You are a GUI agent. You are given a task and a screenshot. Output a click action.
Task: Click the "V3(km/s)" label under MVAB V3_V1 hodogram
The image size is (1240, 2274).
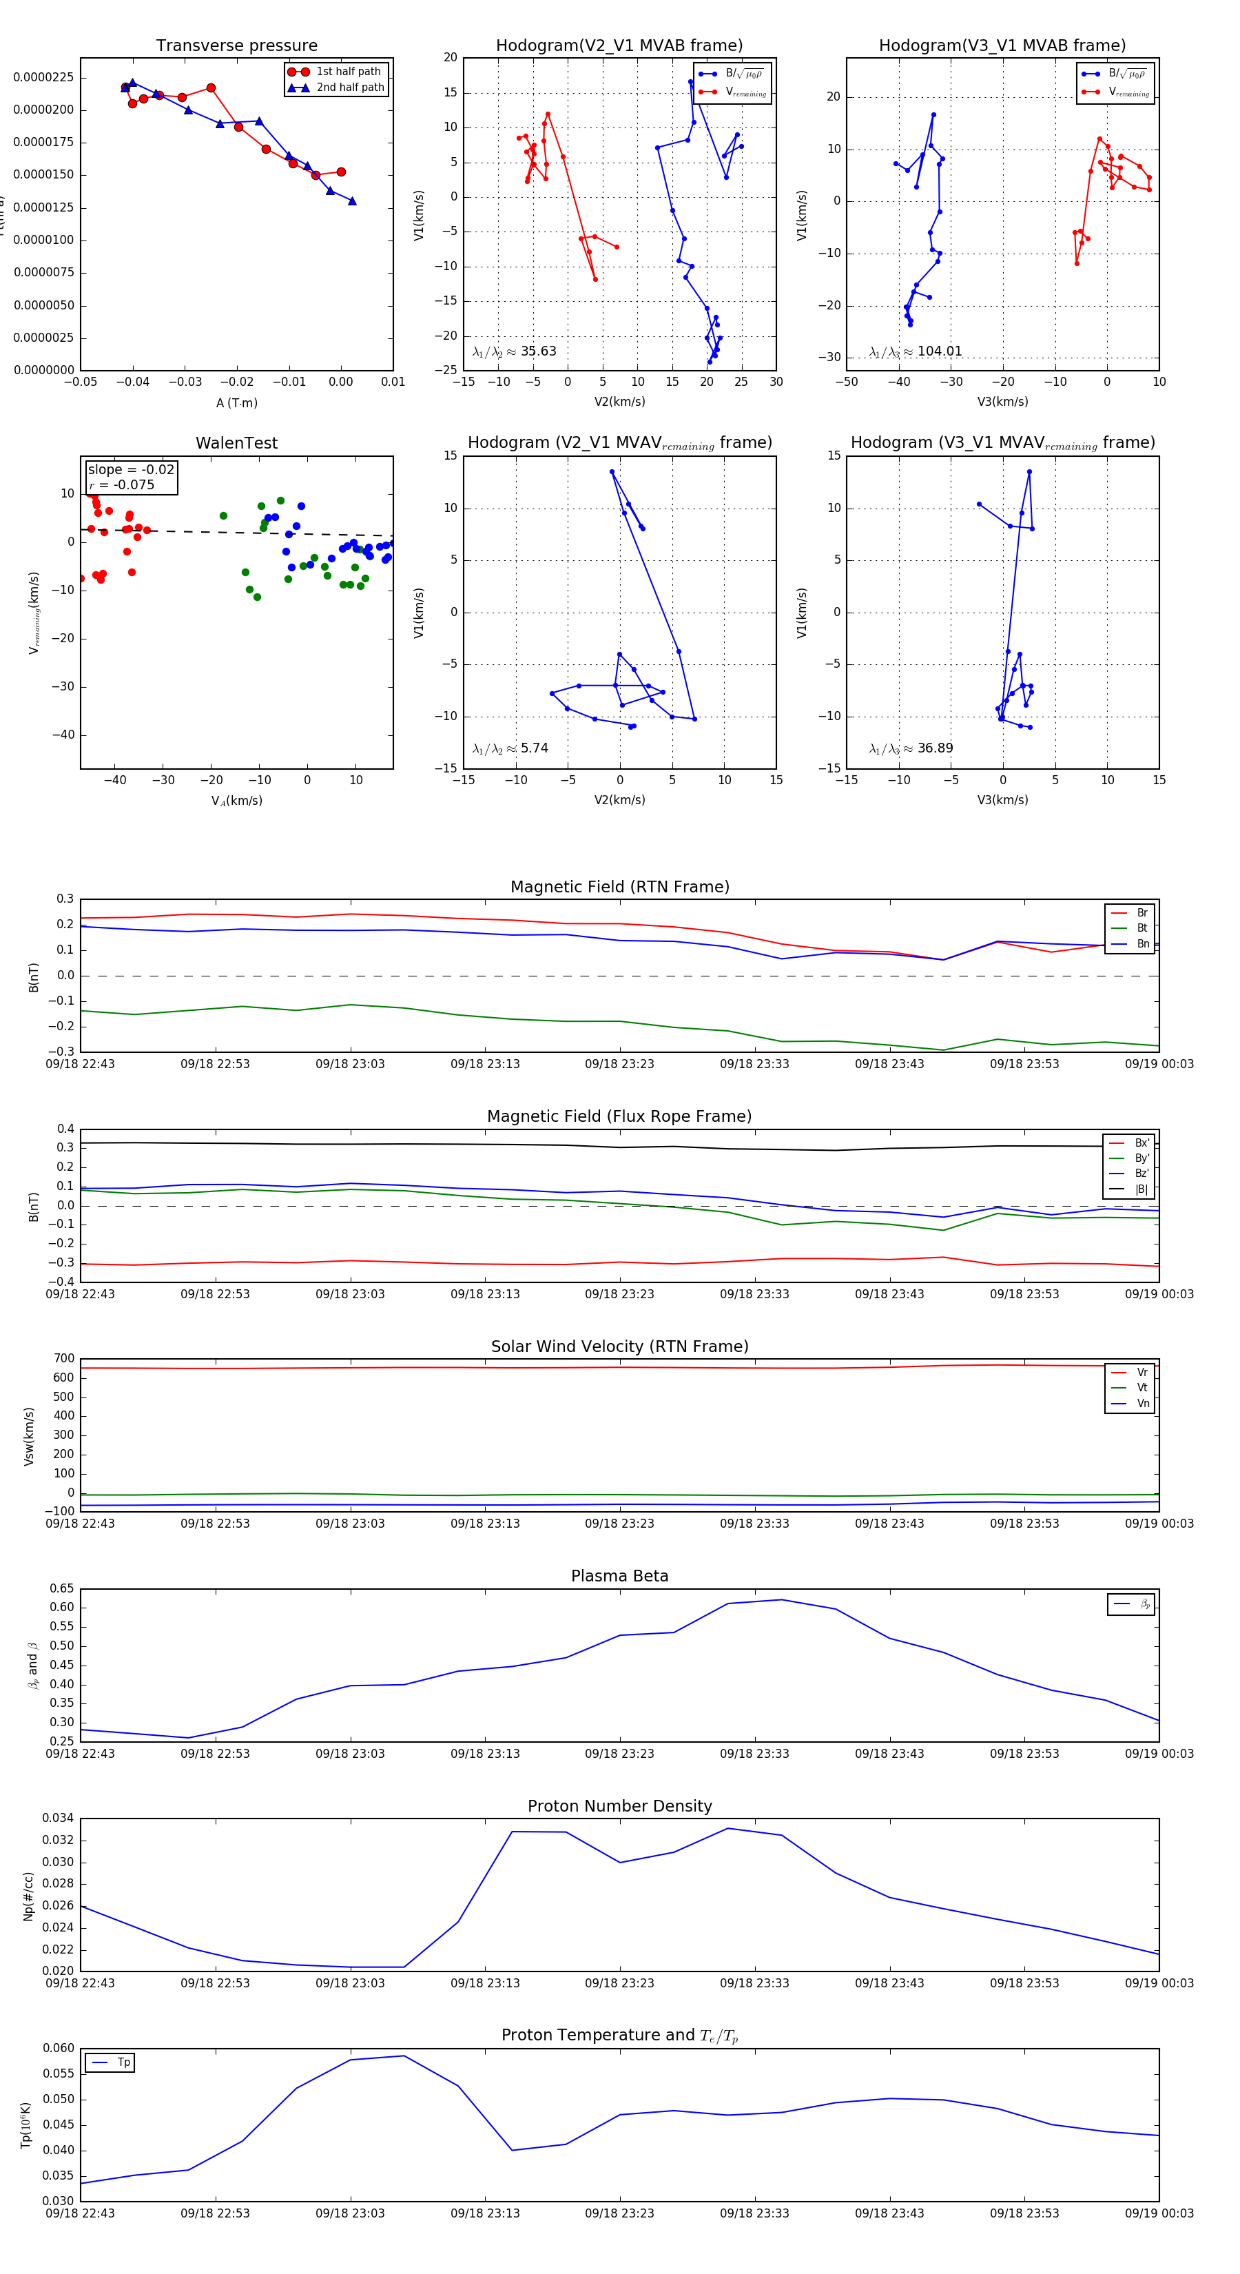[1002, 402]
